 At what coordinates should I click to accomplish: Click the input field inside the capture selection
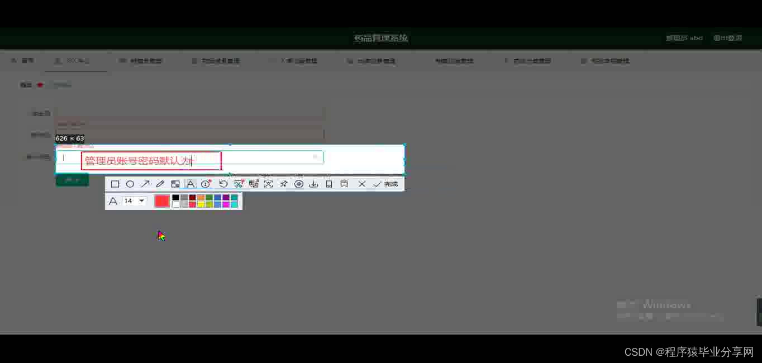[x=190, y=157]
